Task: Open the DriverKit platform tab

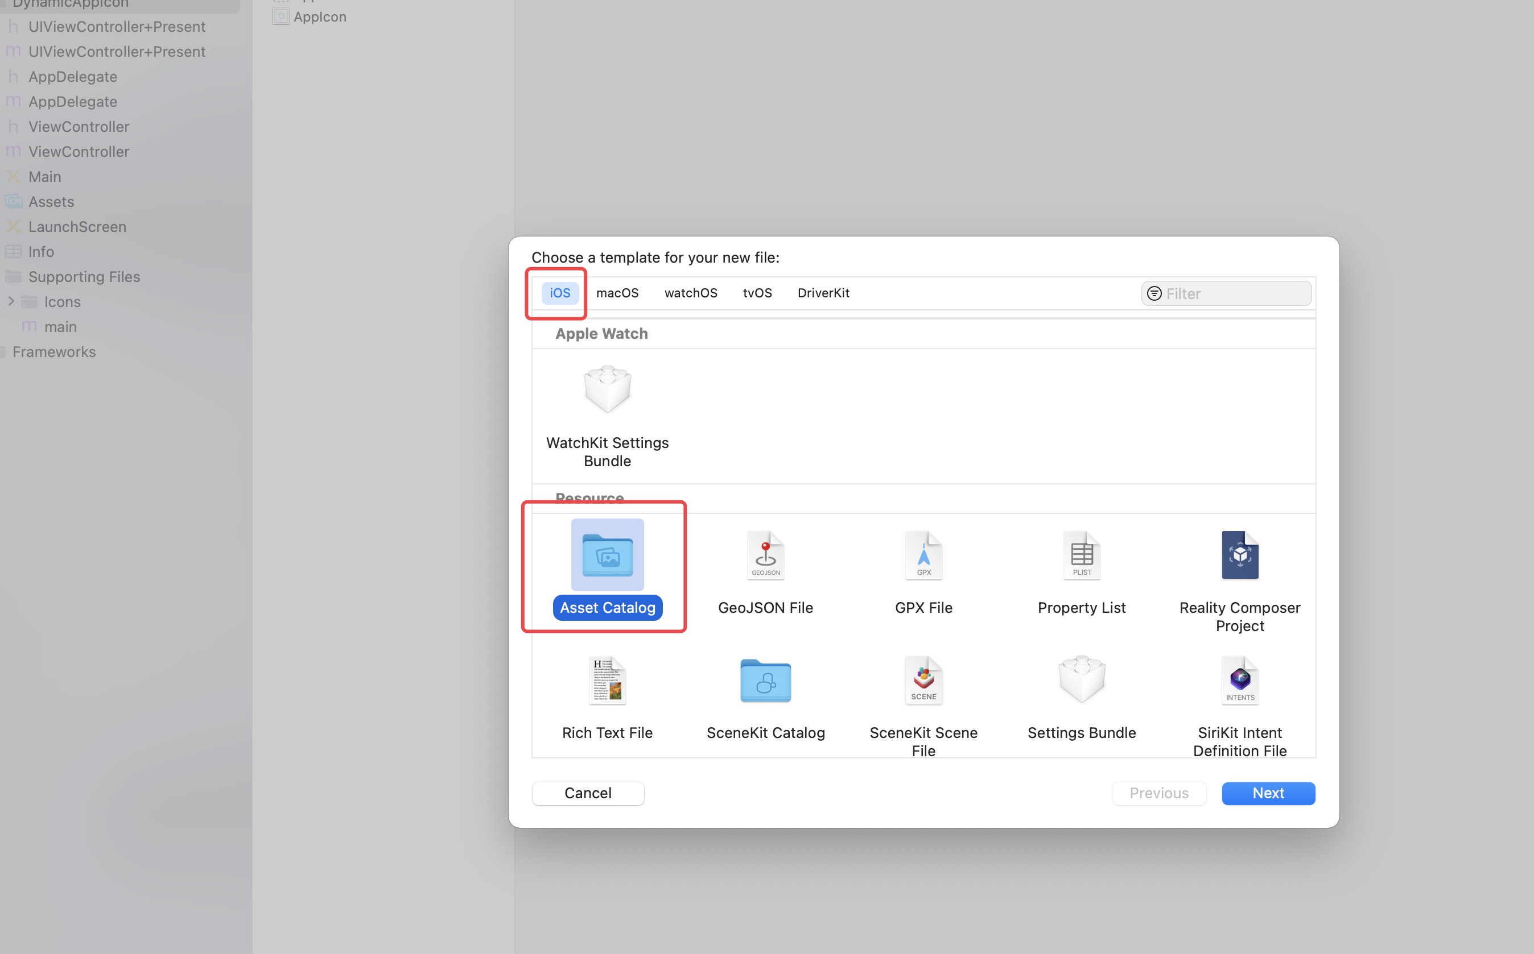Action: [x=823, y=293]
